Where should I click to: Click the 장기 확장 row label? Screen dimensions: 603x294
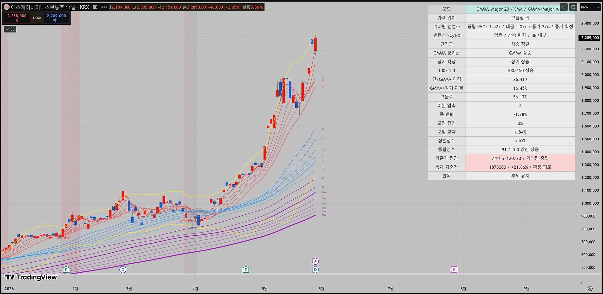tap(446, 62)
